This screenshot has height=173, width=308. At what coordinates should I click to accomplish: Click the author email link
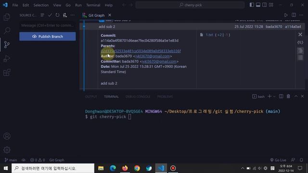click(153, 56)
